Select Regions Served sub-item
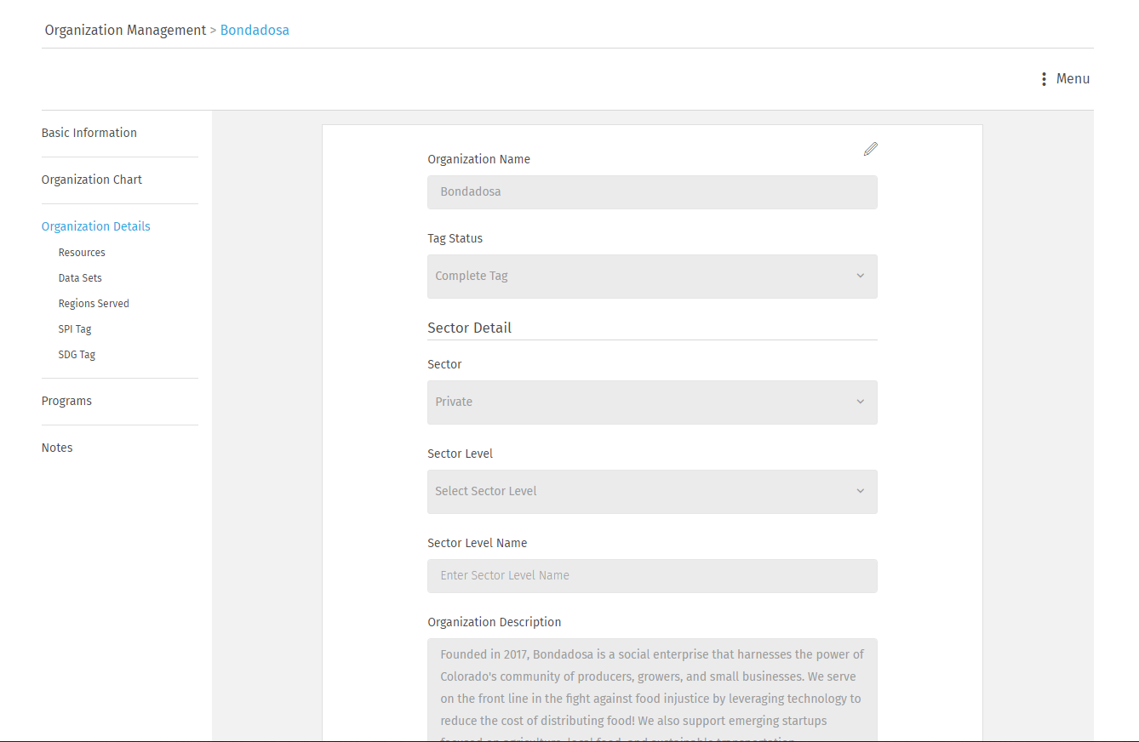1139x742 pixels. click(94, 304)
